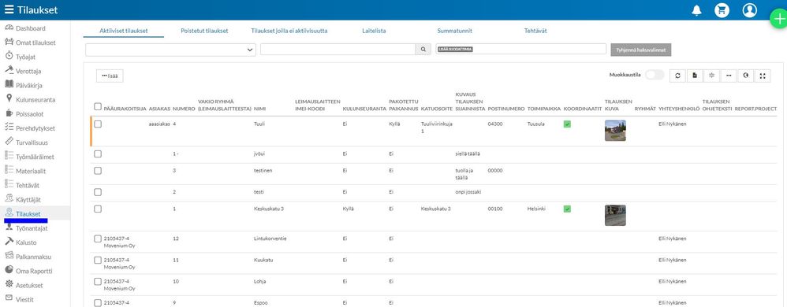
Task: Click the Lisää suodattimia filter field
Action: (521, 49)
